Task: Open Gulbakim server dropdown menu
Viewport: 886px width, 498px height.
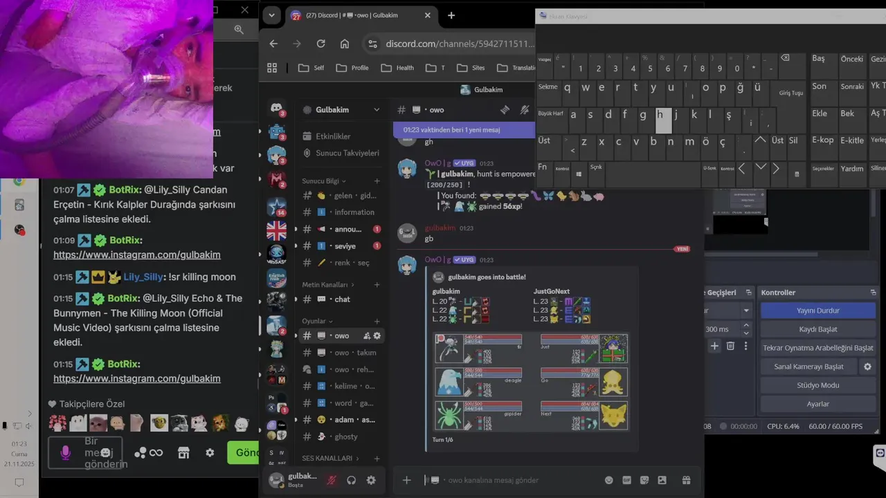Action: coord(377,110)
